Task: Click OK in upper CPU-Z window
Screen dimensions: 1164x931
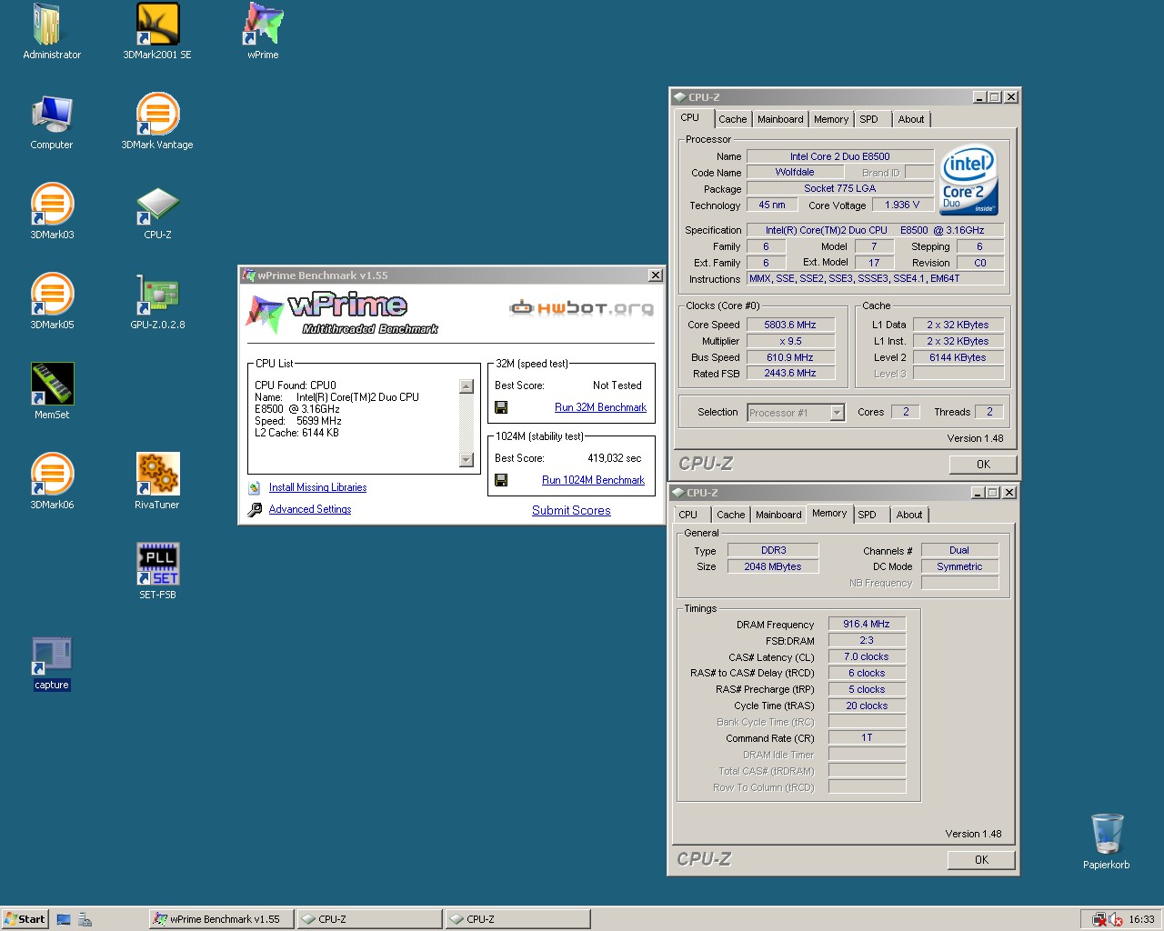Action: click(983, 465)
